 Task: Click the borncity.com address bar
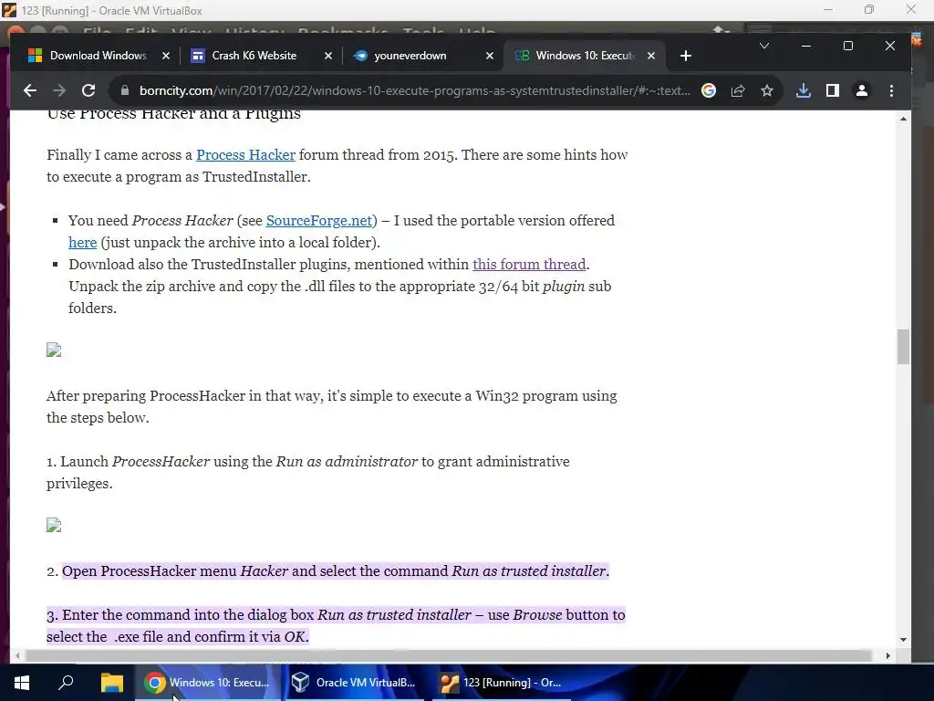[415, 90]
